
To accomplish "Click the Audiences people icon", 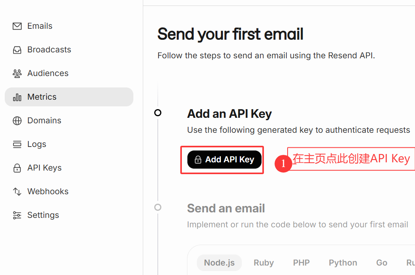I will (17, 74).
